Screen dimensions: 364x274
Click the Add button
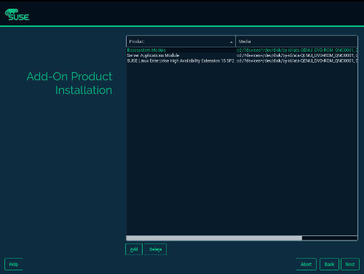134,249
